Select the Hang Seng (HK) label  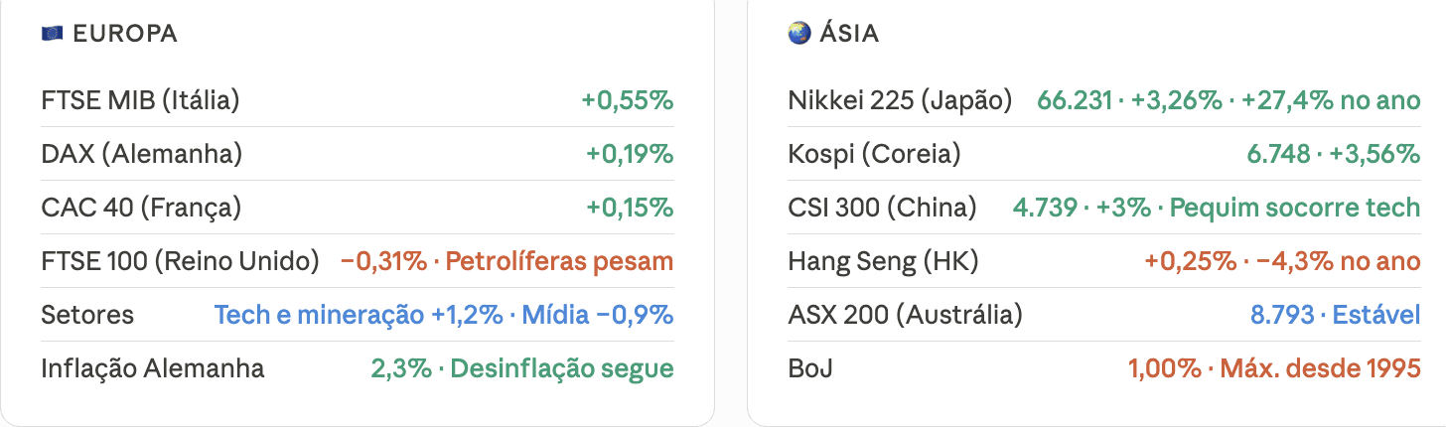tap(883, 261)
